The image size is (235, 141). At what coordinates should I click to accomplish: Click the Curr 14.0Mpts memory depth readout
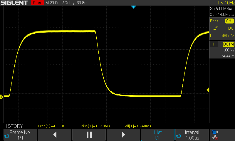pyautogui.click(x=222, y=14)
